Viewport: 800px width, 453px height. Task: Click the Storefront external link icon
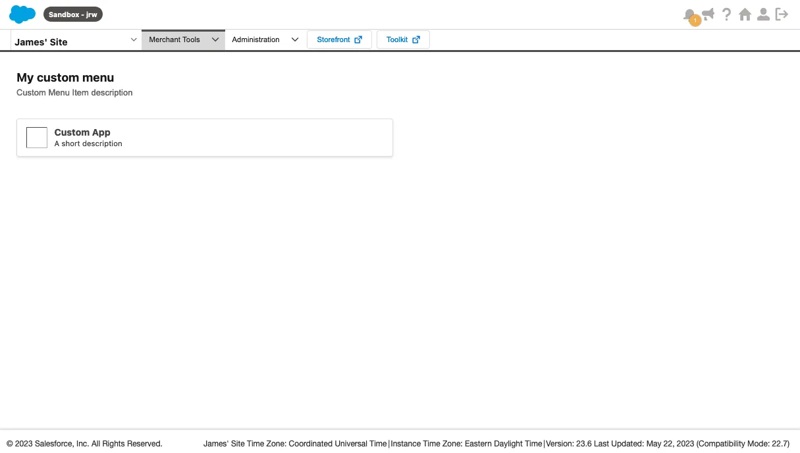pos(358,40)
